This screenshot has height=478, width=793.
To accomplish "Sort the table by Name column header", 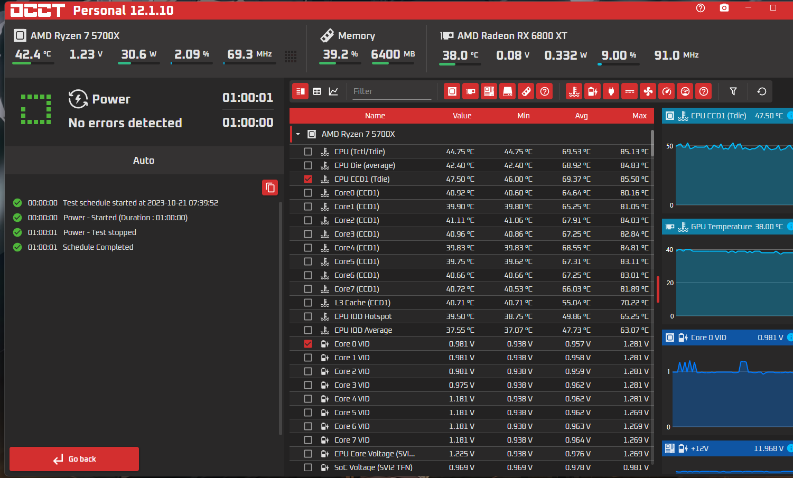I will point(375,116).
